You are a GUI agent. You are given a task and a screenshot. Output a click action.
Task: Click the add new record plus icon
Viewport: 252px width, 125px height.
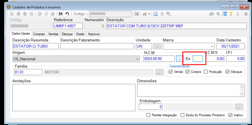[40, 14]
